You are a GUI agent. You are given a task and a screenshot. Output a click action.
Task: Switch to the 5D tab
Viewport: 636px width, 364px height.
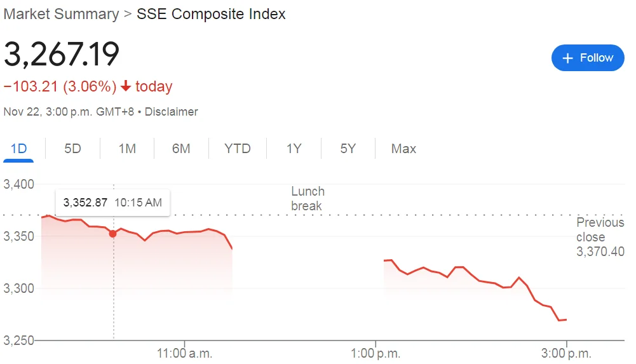point(72,149)
